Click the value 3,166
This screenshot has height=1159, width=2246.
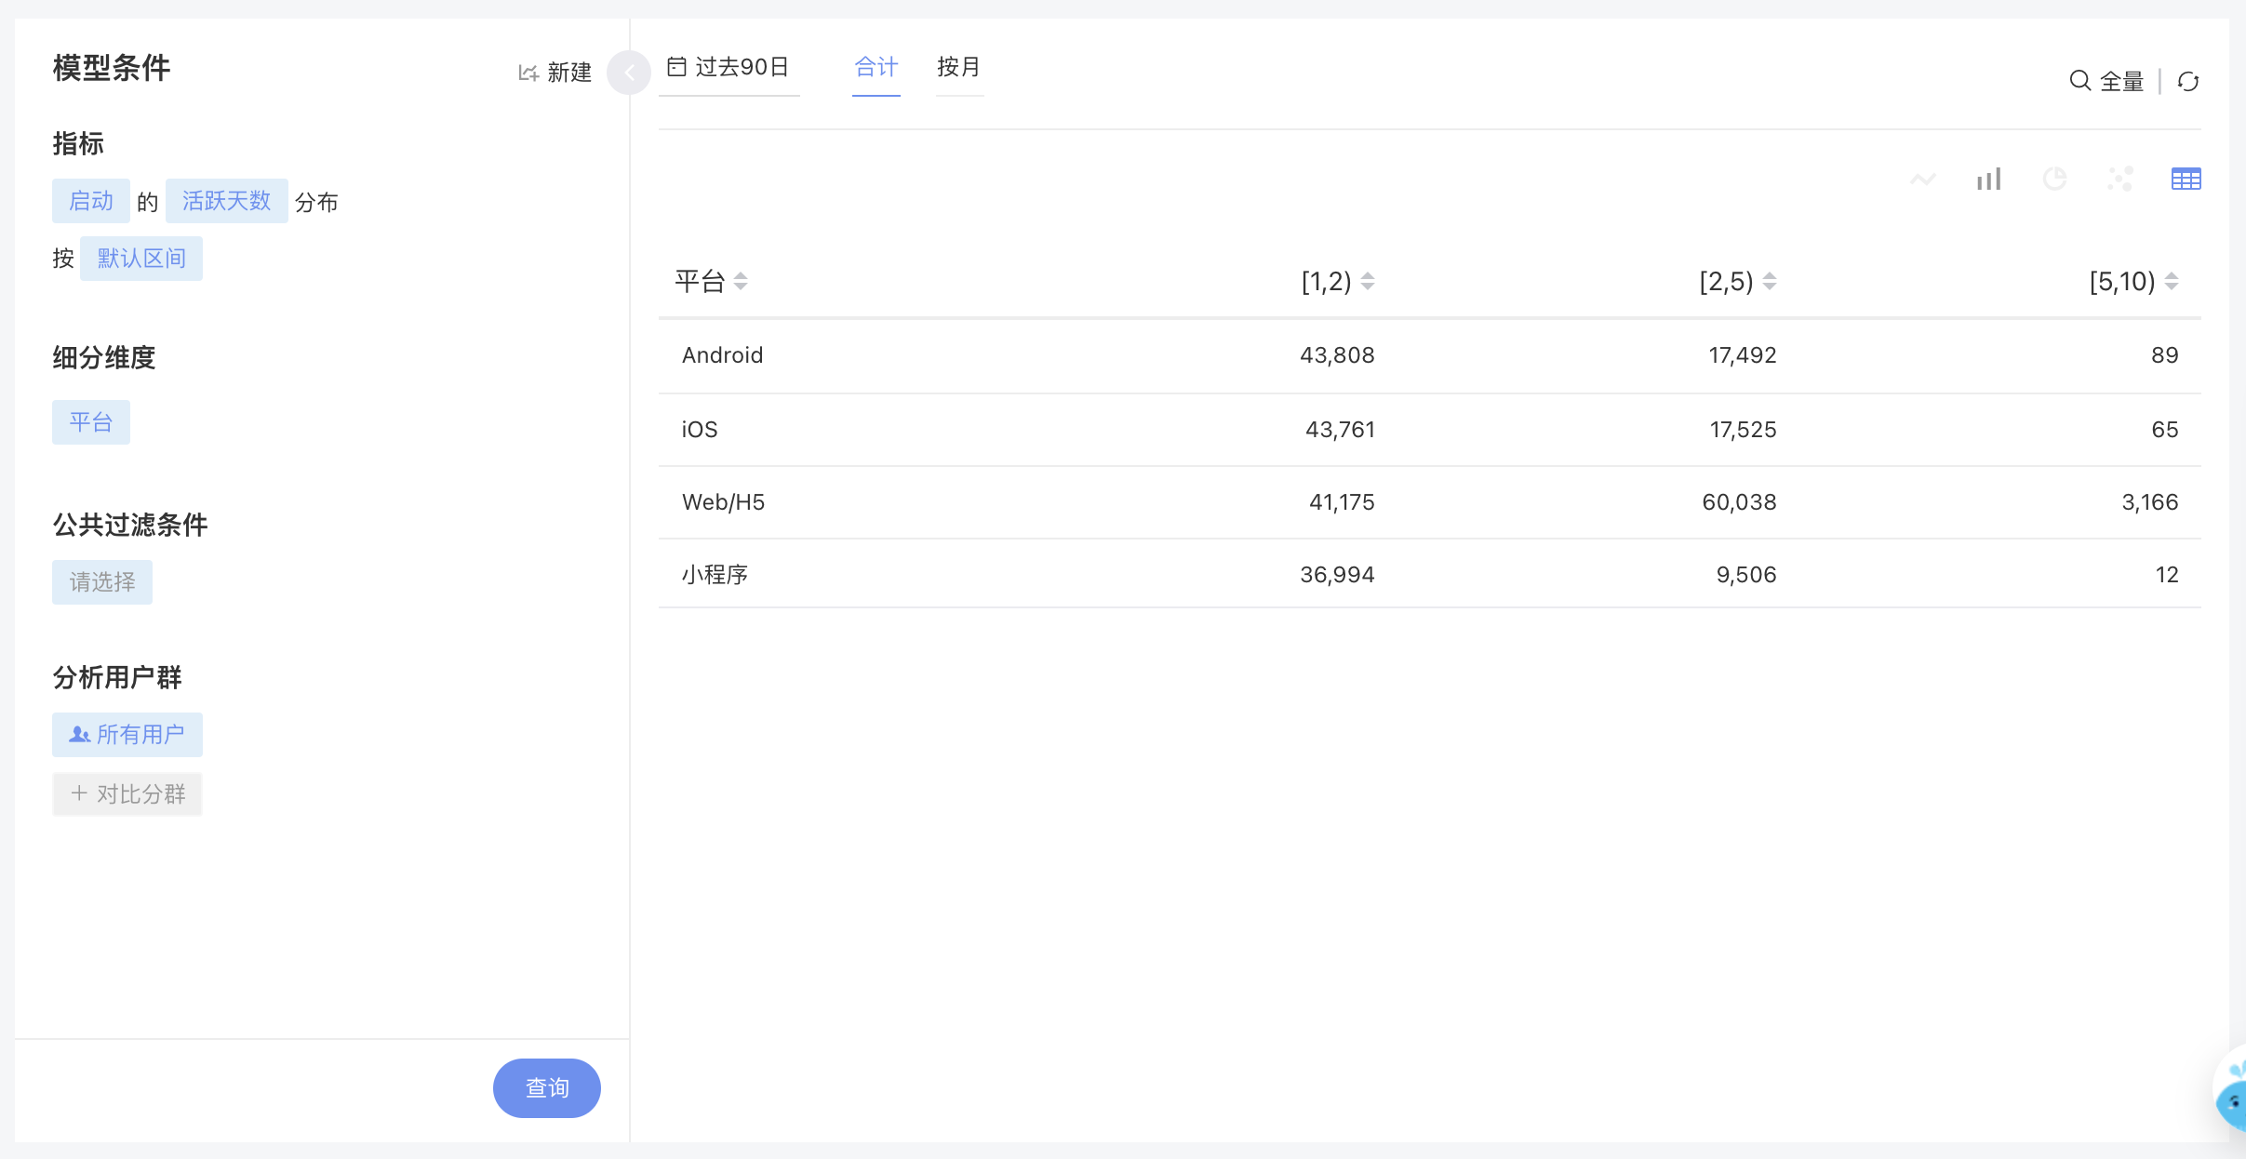click(2150, 502)
